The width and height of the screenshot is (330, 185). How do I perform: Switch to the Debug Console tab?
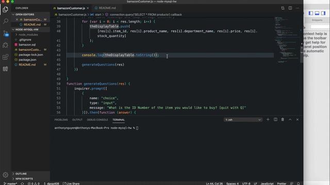pyautogui.click(x=97, y=120)
